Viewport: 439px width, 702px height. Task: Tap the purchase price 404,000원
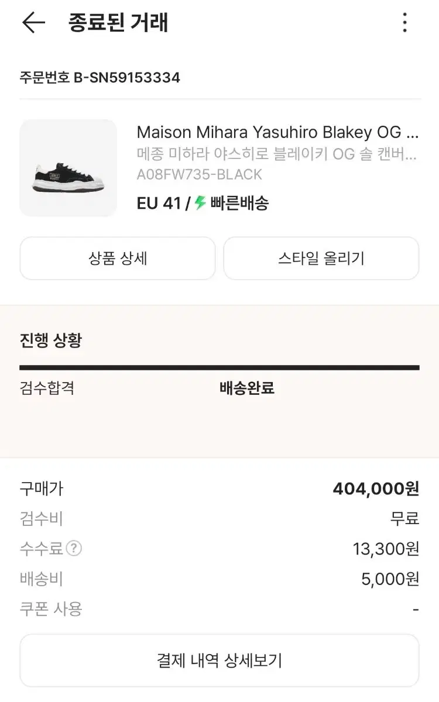click(x=376, y=488)
